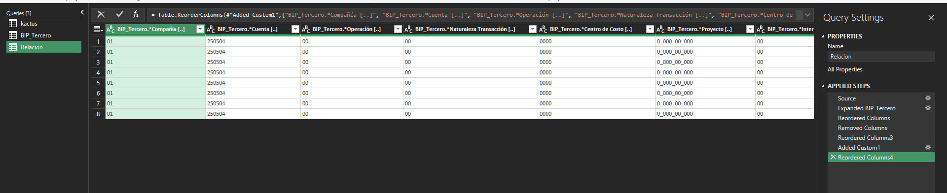Select row number 8 header
Viewport: 947px width, 193px height.
[98, 114]
